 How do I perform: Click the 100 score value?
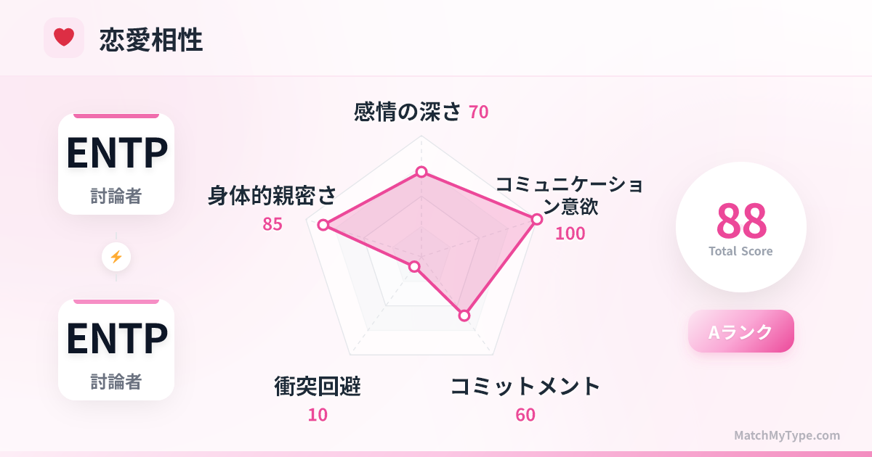coord(570,234)
